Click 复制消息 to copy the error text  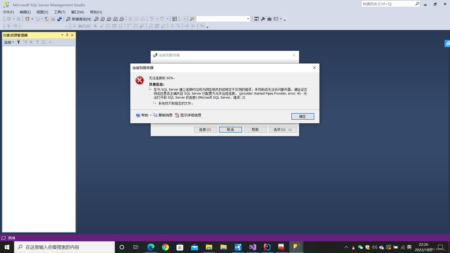coord(162,115)
